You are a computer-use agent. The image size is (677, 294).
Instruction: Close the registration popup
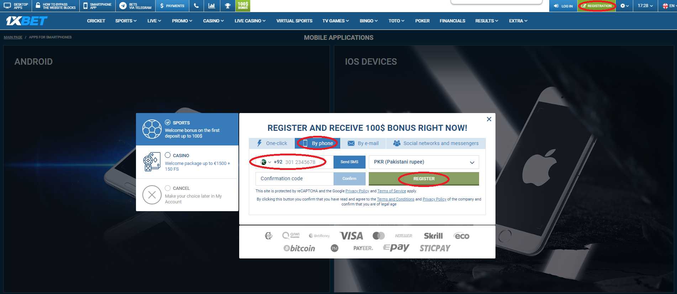point(489,119)
